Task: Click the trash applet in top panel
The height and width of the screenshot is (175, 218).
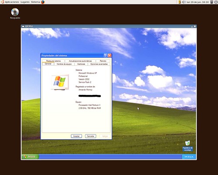Action: click(x=212, y=2)
